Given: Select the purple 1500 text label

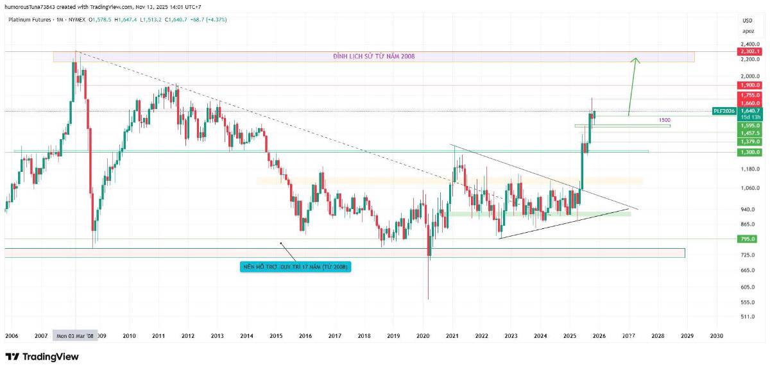Looking at the screenshot, I should point(665,120).
